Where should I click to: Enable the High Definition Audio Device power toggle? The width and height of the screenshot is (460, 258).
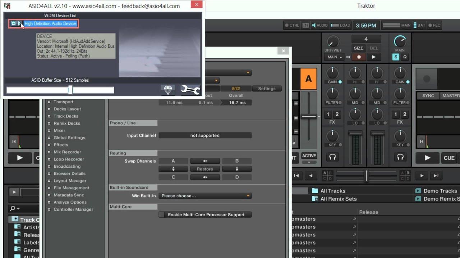14,23
